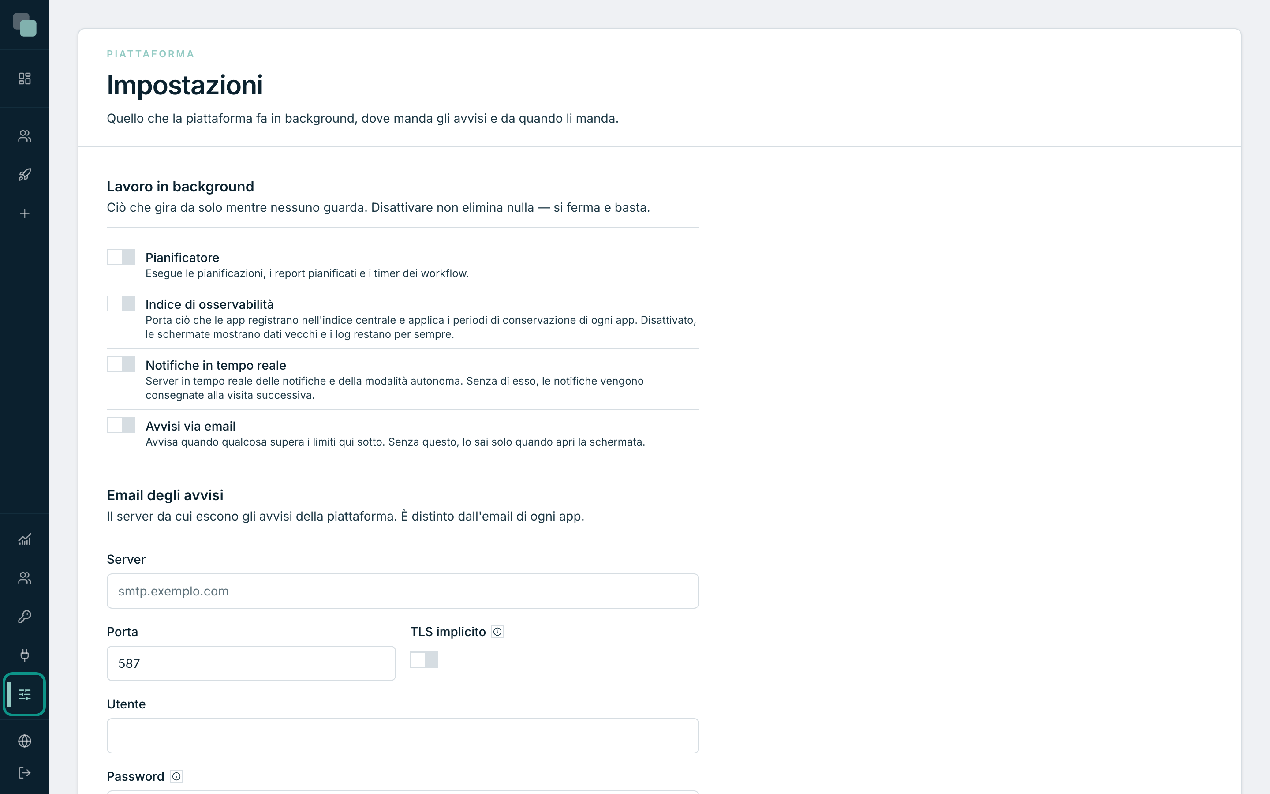
Task: Enable the Avvisi via email switch
Action: click(121, 425)
